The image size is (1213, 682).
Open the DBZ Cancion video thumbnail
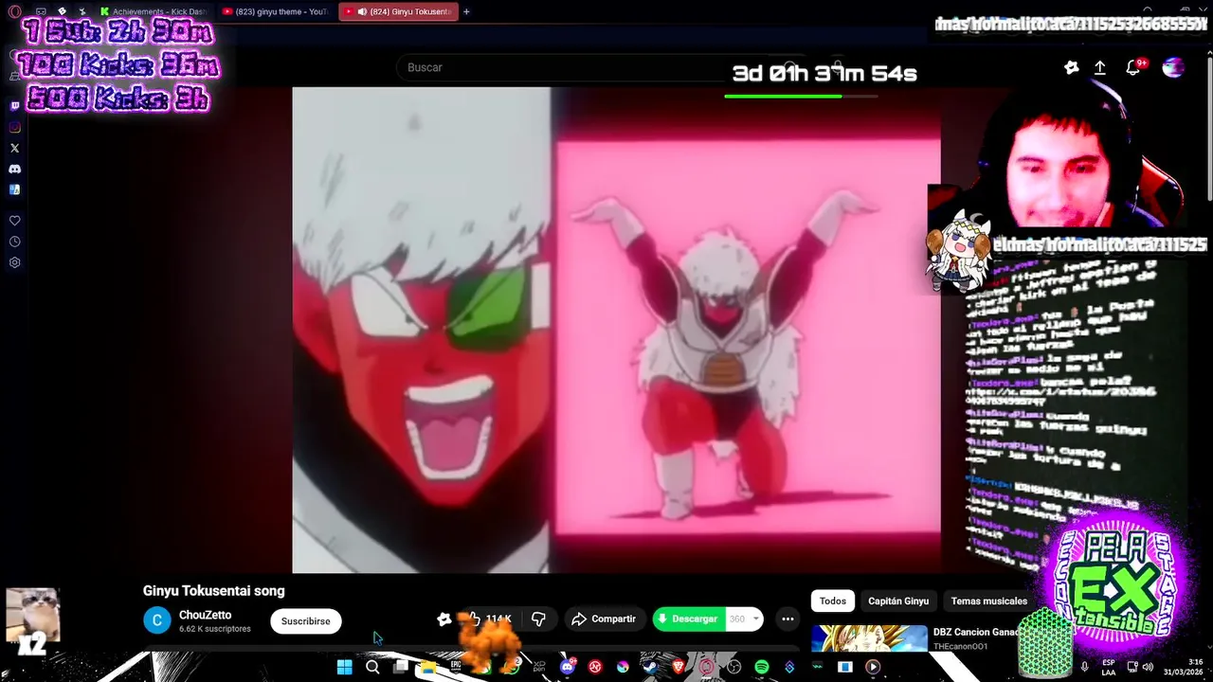pos(869,638)
